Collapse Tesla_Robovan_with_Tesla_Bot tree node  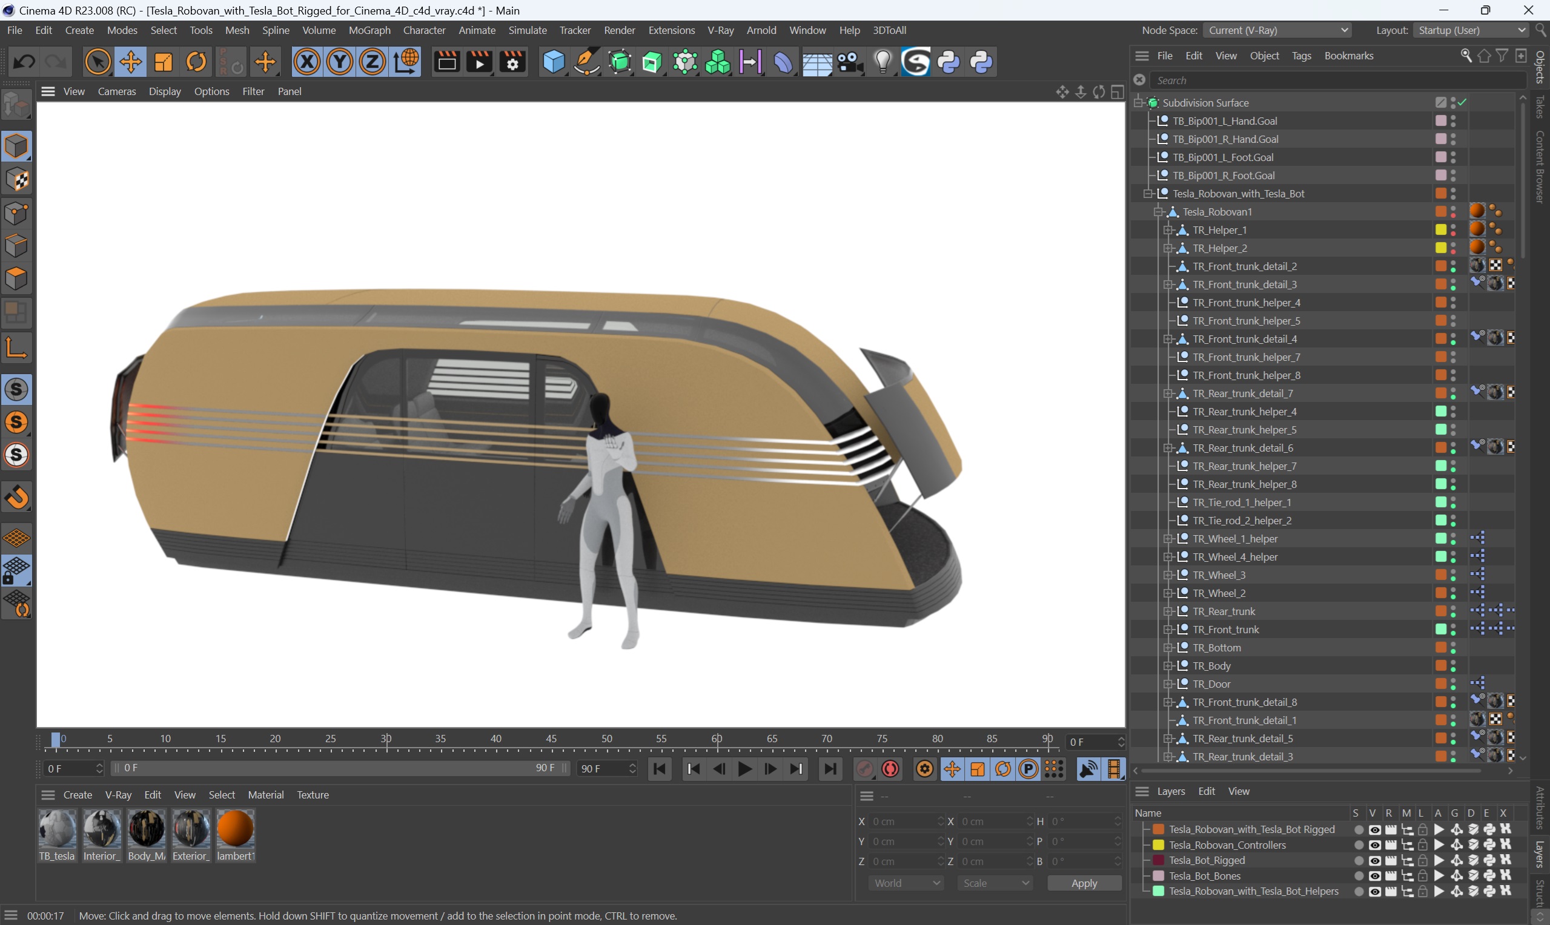point(1148,194)
